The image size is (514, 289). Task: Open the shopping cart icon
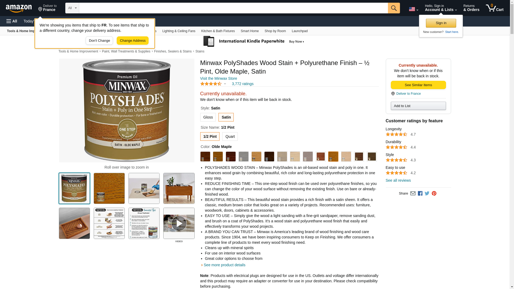(494, 8)
